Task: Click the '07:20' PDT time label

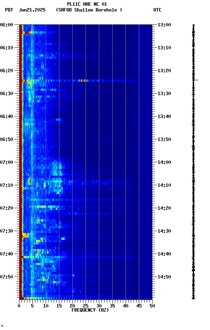Action: [6, 208]
